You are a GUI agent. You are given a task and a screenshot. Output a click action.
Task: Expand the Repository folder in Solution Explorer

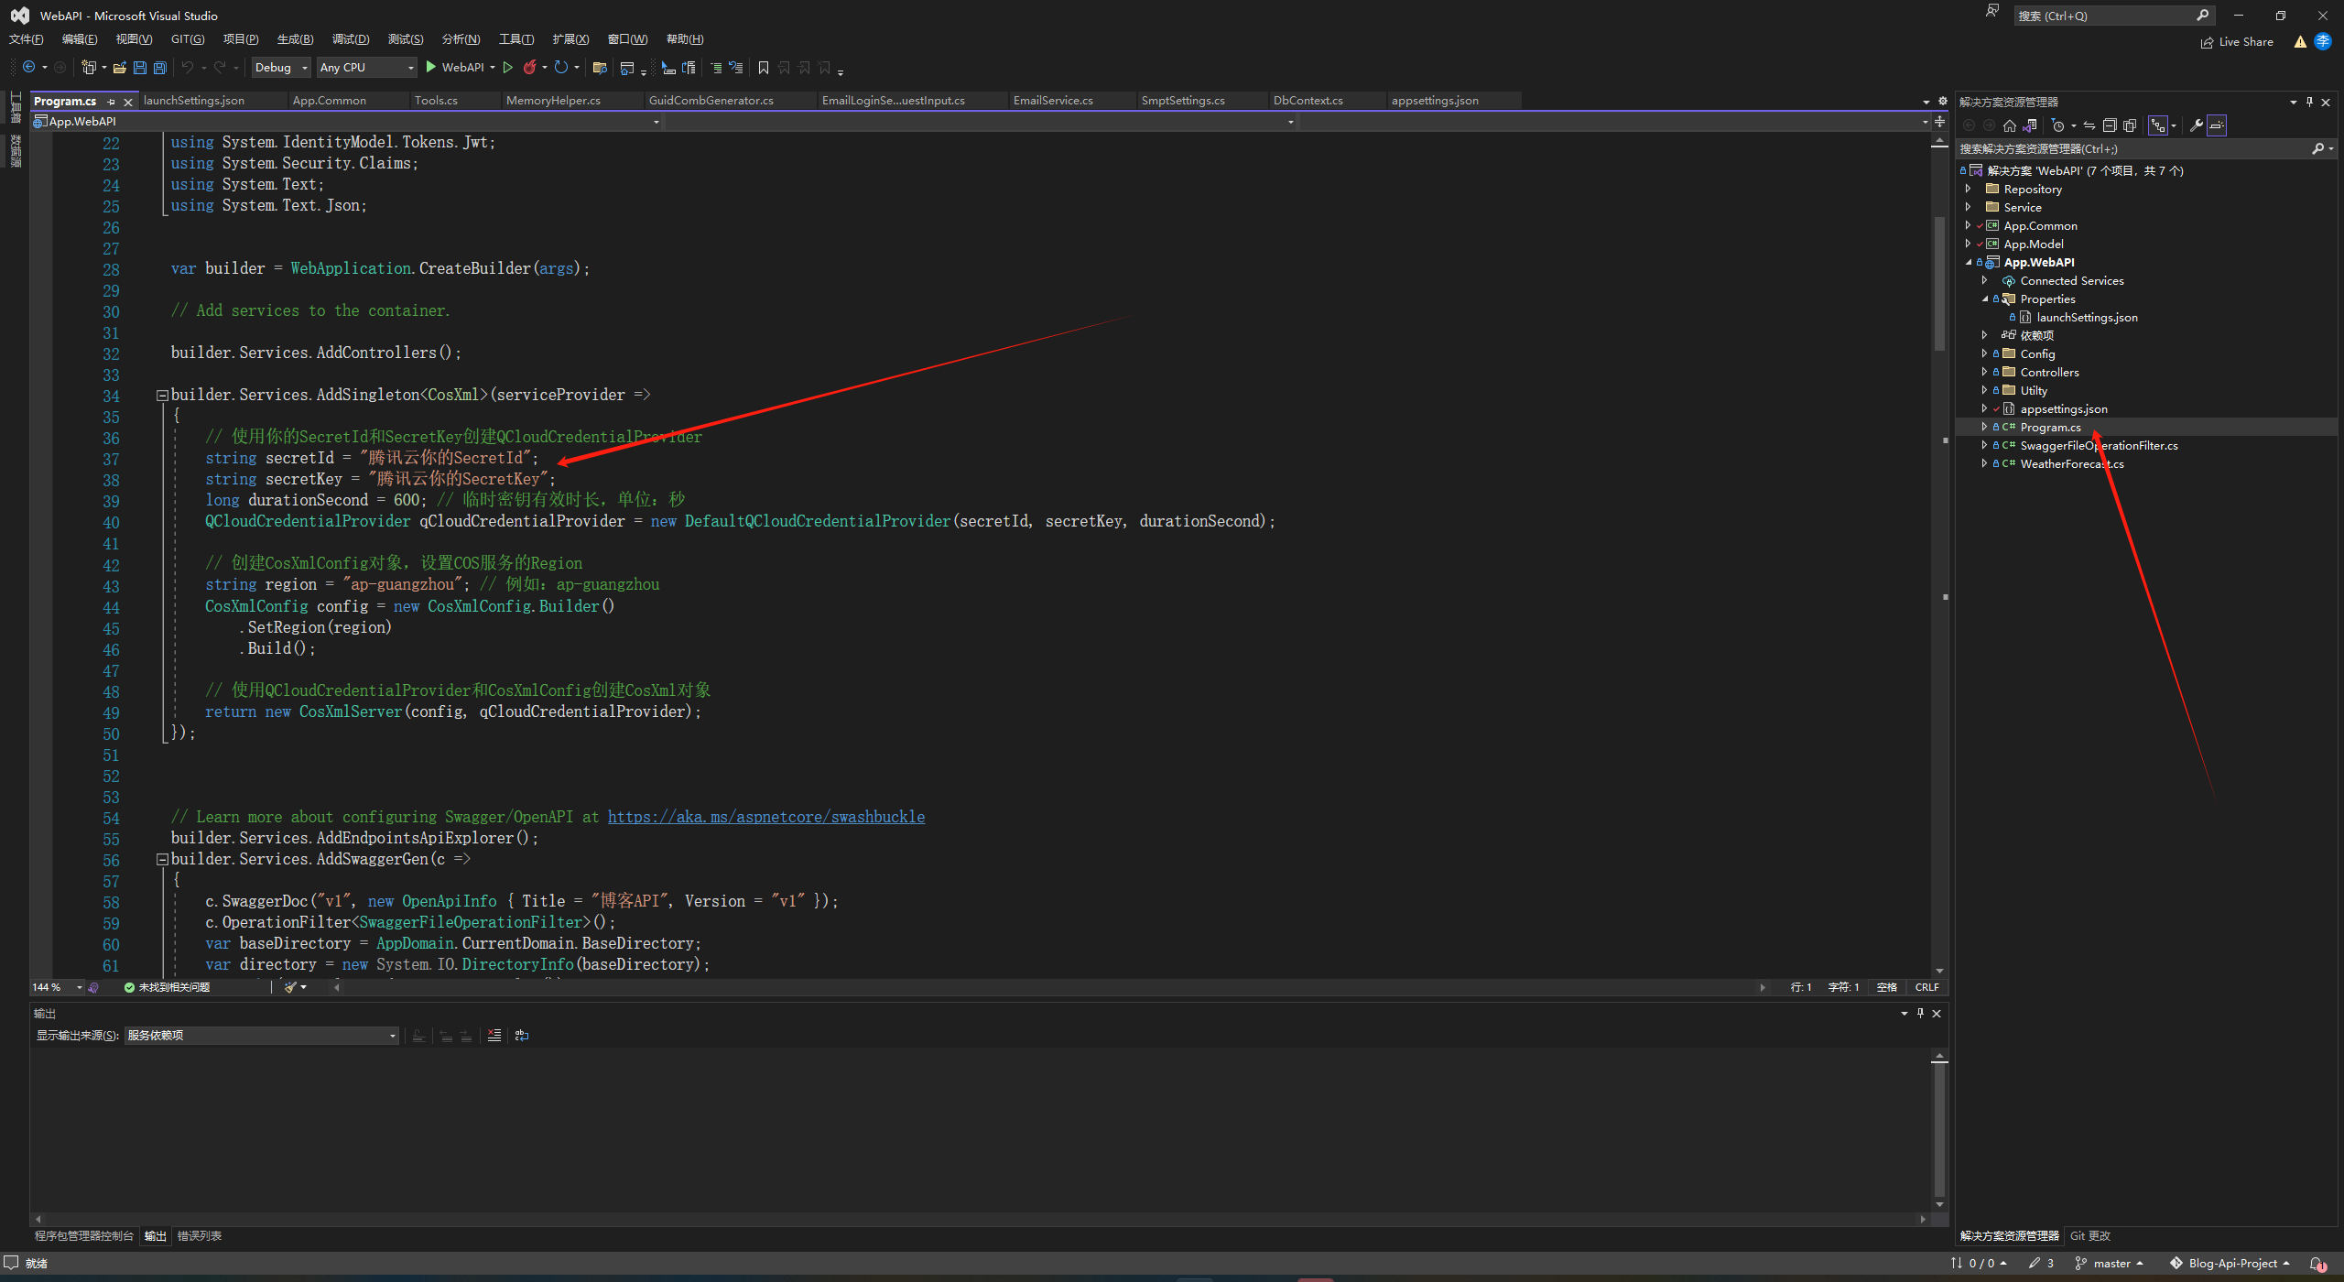point(1968,189)
